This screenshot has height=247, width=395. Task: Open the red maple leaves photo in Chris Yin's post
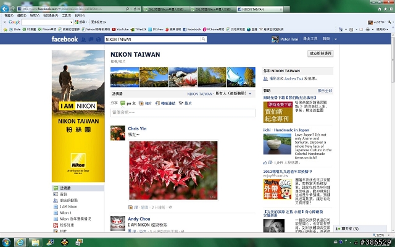(173, 170)
